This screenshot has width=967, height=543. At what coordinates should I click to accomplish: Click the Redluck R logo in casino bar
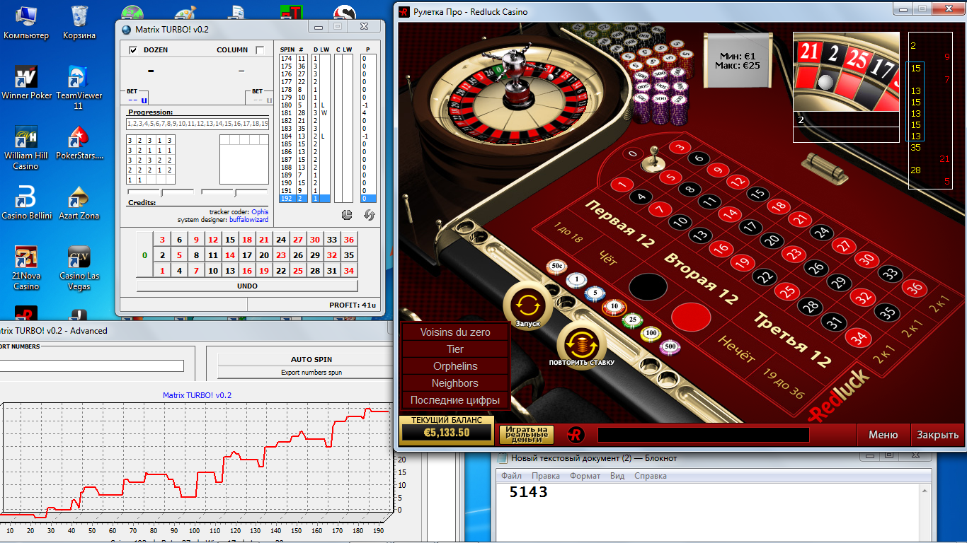[x=576, y=435]
